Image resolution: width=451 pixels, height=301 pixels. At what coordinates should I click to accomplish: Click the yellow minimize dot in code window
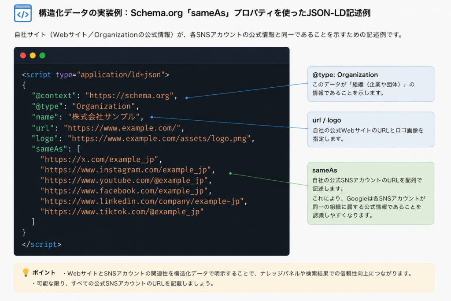click(x=33, y=56)
